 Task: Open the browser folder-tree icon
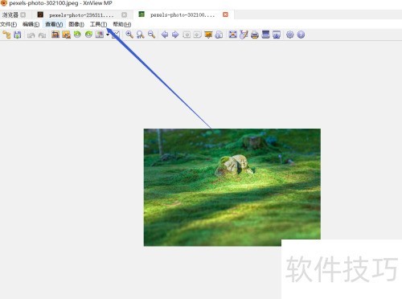[6, 35]
